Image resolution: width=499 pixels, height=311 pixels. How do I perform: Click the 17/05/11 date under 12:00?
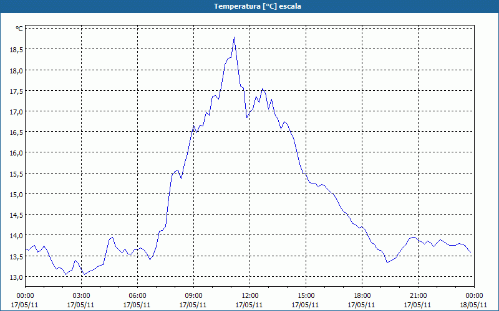[249, 305]
